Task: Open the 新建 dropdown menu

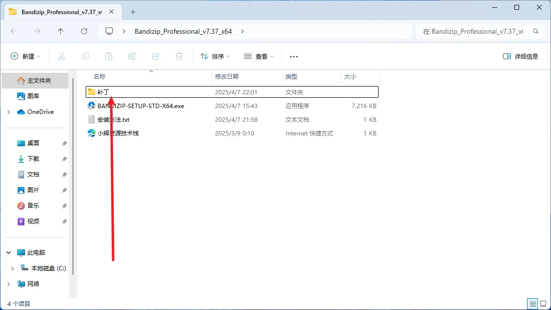Action: (x=25, y=56)
